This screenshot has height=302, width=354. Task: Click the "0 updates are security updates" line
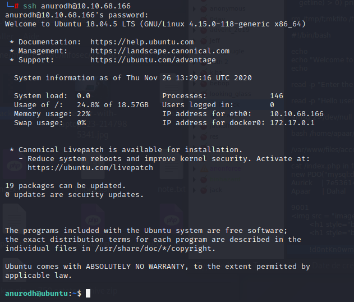click(74, 195)
